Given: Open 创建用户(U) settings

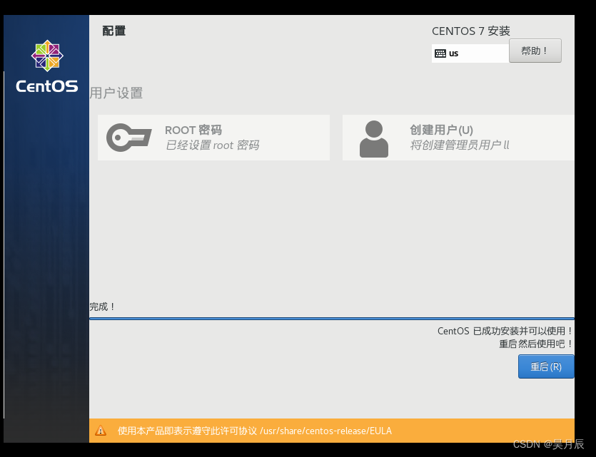Looking at the screenshot, I should pyautogui.click(x=458, y=138).
